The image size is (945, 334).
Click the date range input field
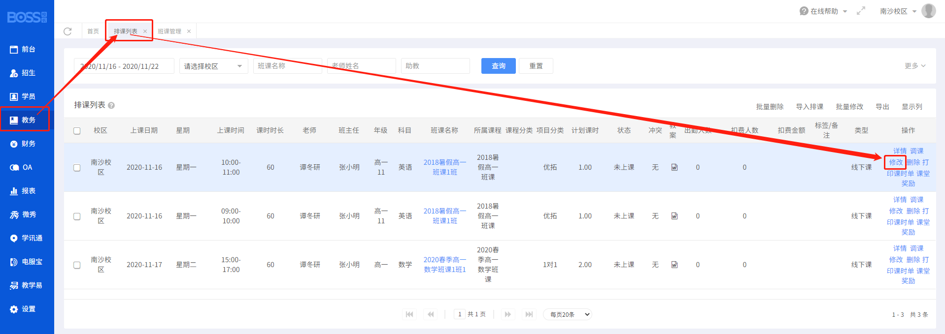tap(124, 66)
